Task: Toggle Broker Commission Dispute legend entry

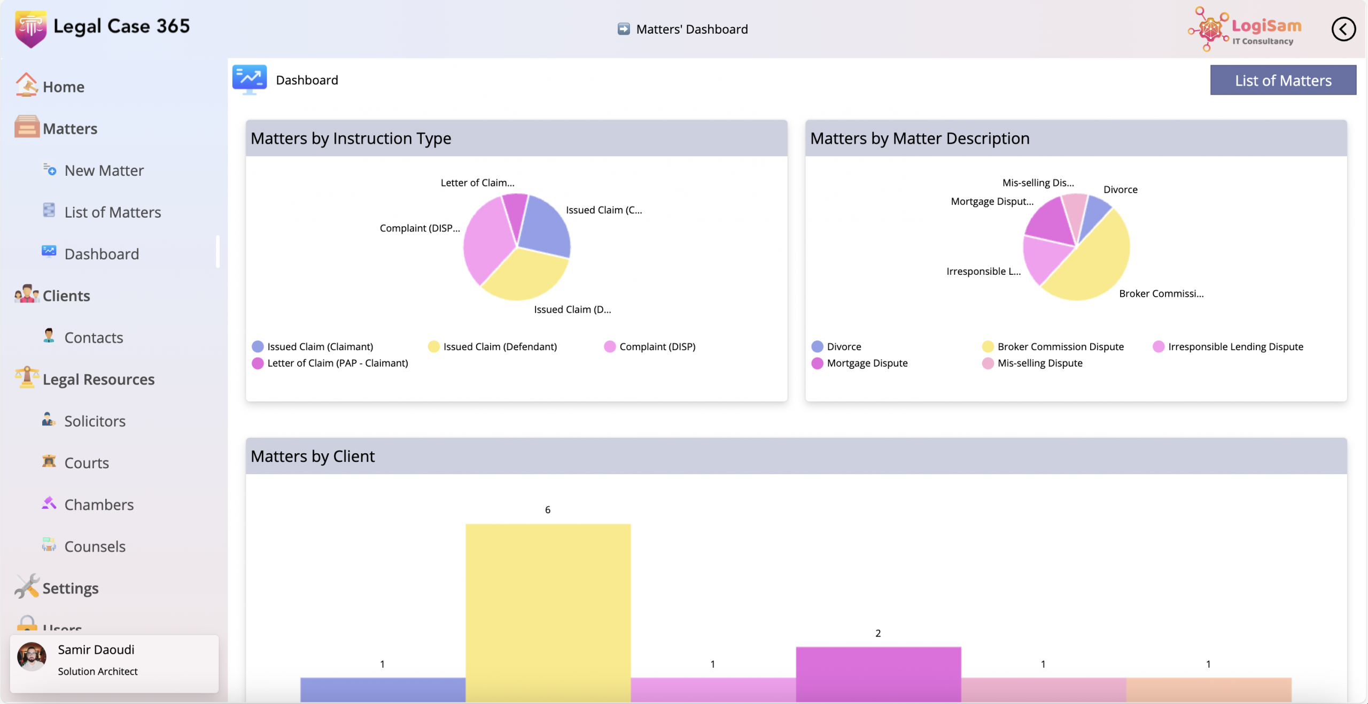Action: [1060, 346]
